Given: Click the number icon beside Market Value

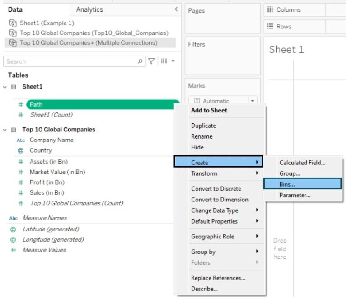Looking at the screenshot, I should [x=21, y=172].
